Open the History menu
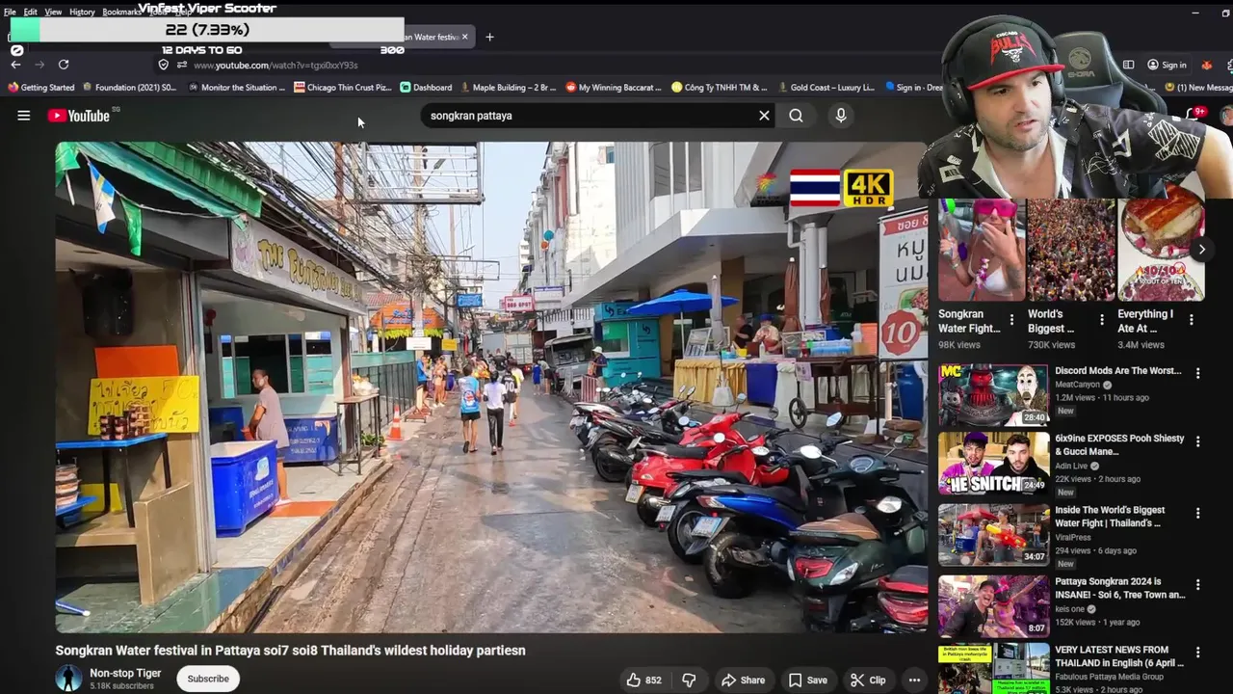Screen dimensions: 1233x694 82,13
